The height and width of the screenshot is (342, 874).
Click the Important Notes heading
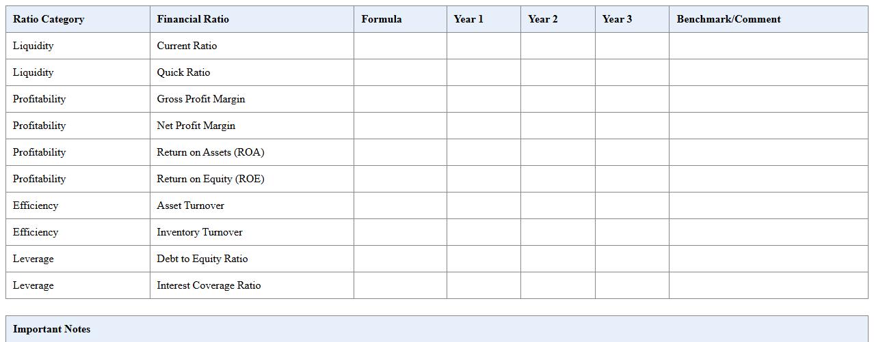[52, 329]
